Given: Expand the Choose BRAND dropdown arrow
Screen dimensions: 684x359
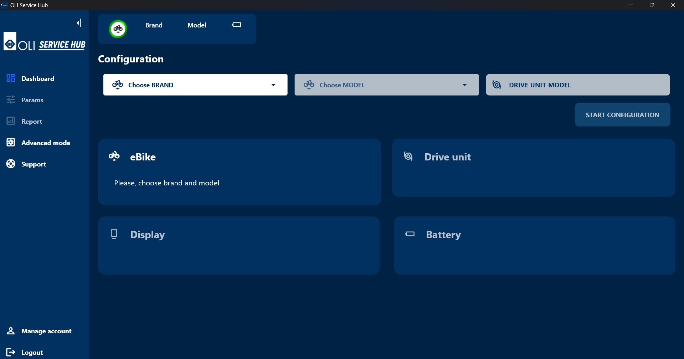Looking at the screenshot, I should point(273,85).
